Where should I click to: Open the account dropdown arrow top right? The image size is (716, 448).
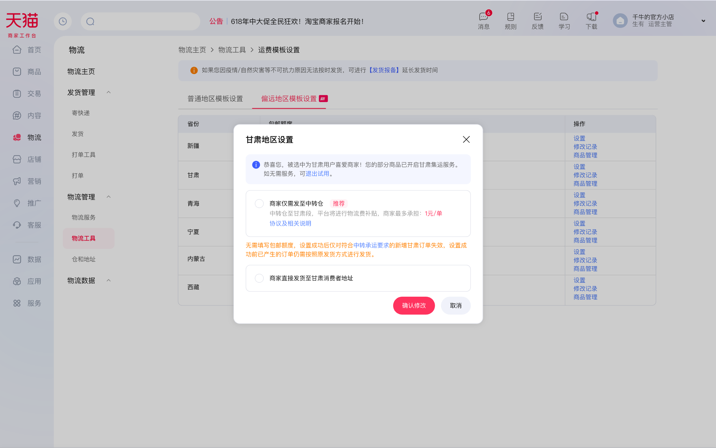703,21
